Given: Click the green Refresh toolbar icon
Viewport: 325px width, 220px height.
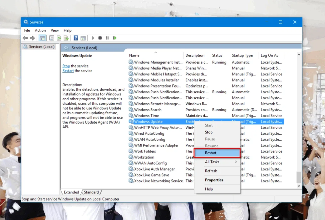Looking at the screenshot, I should coord(59,38).
